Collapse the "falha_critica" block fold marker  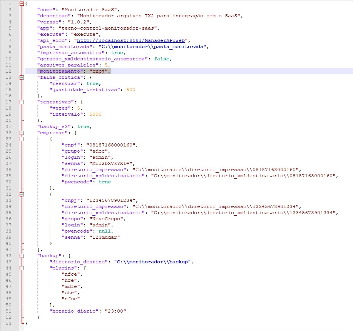(x=22, y=77)
